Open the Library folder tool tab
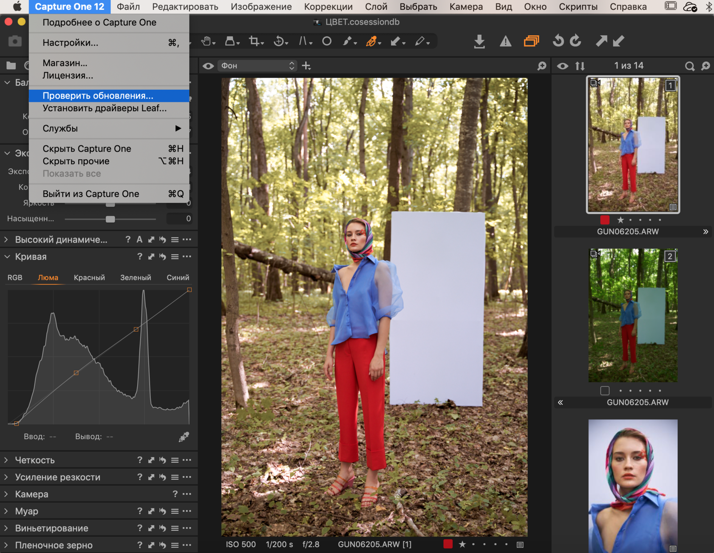 (11, 65)
